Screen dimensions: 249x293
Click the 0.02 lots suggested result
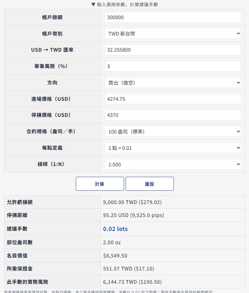coord(115,229)
